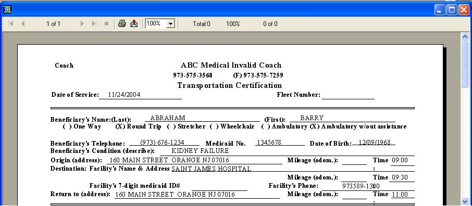This screenshot has width=472, height=206.
Task: Click vertical scrollbar up arrow
Action: [465, 37]
